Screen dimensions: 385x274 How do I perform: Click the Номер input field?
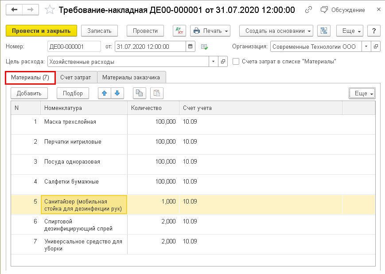coord(74,47)
